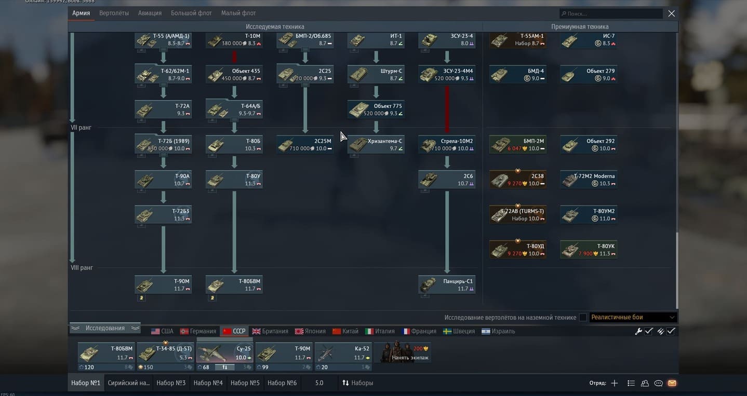Close the research tree window
The height and width of the screenshot is (396, 747).
[x=671, y=13]
